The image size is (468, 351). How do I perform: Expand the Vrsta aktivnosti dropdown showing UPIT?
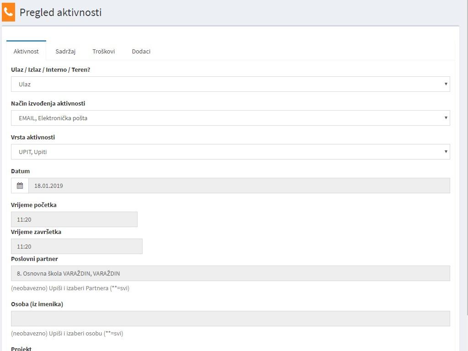[230, 152]
